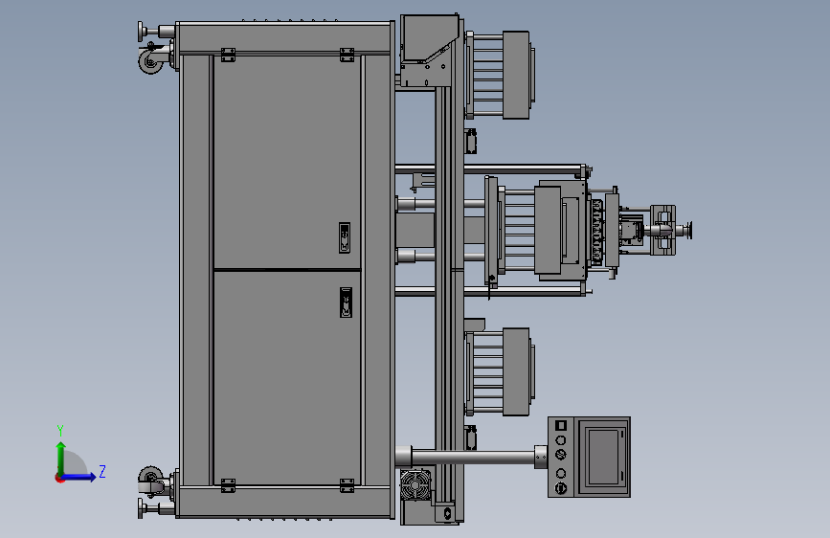Click the blue Z axis of the triad
The height and width of the screenshot is (538, 830).
point(80,477)
